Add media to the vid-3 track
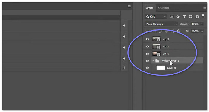This screenshot has width=209, height=112. pos(124,26)
